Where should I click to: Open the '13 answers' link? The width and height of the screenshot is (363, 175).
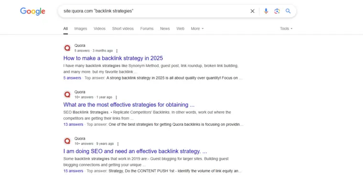click(73, 124)
